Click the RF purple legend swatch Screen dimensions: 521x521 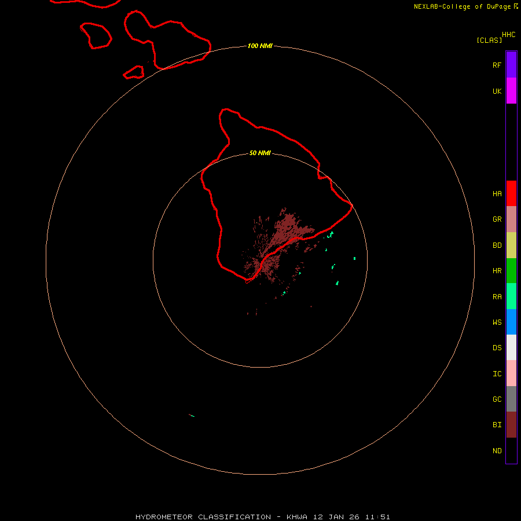coord(511,65)
